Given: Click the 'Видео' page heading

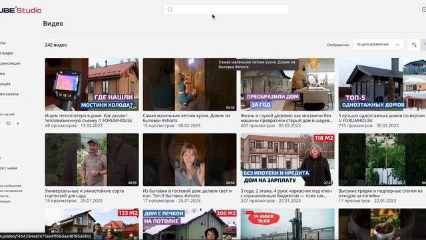Looking at the screenshot, I should pyautogui.click(x=53, y=24).
